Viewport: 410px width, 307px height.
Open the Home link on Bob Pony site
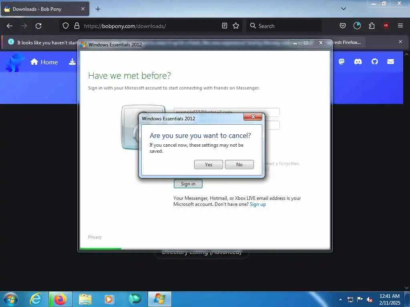tap(44, 62)
